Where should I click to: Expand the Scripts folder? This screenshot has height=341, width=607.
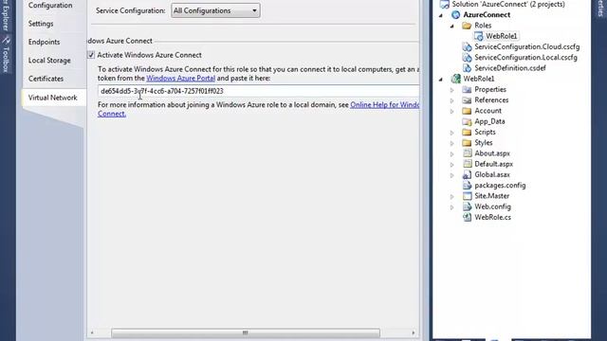451,133
